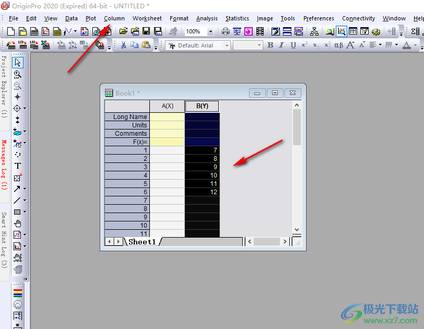Click the Import Wizard icon

point(11,45)
